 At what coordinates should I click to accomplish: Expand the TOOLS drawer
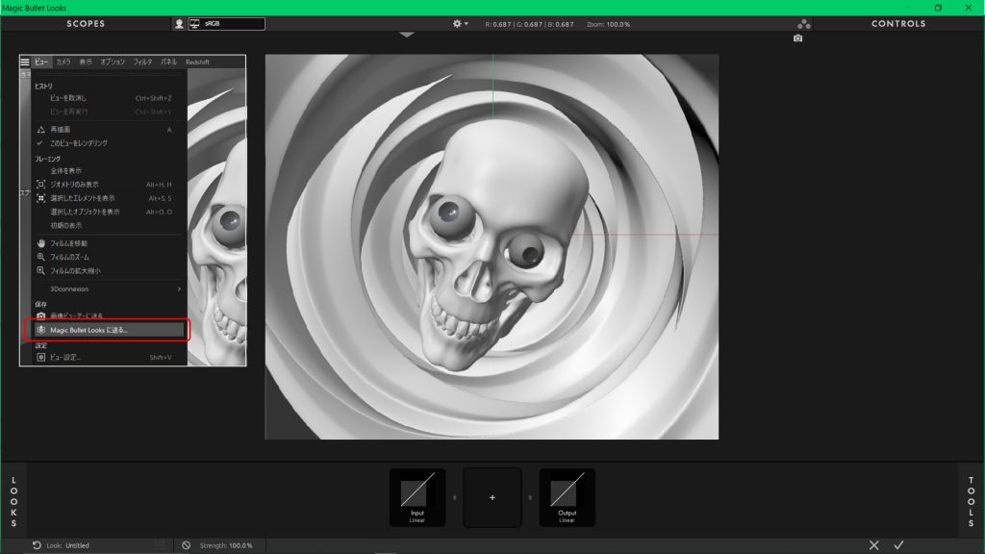coord(971,500)
